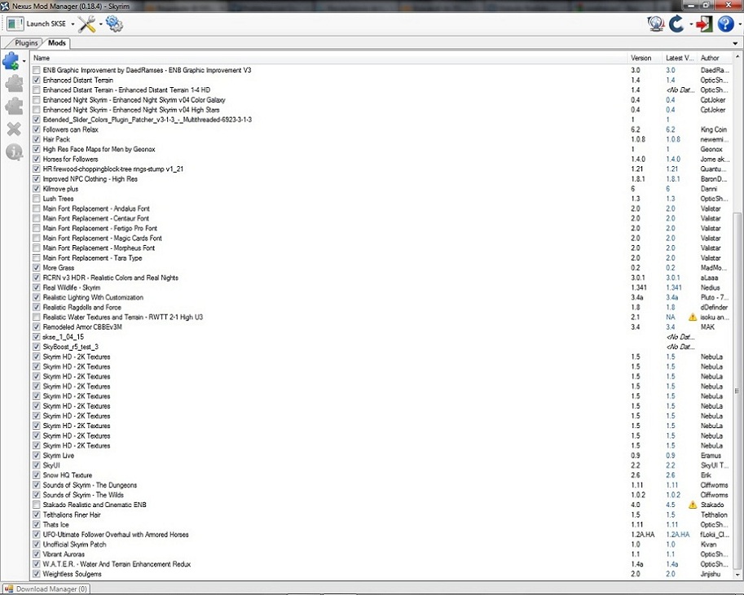Select the Weightless Soulgems row

tap(382, 574)
